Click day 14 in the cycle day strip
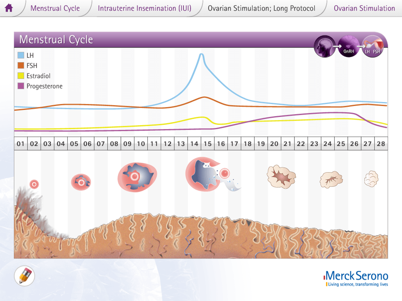 click(x=194, y=143)
